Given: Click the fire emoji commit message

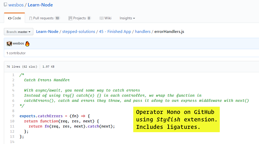Looking at the screenshot, I should (x=27, y=44).
